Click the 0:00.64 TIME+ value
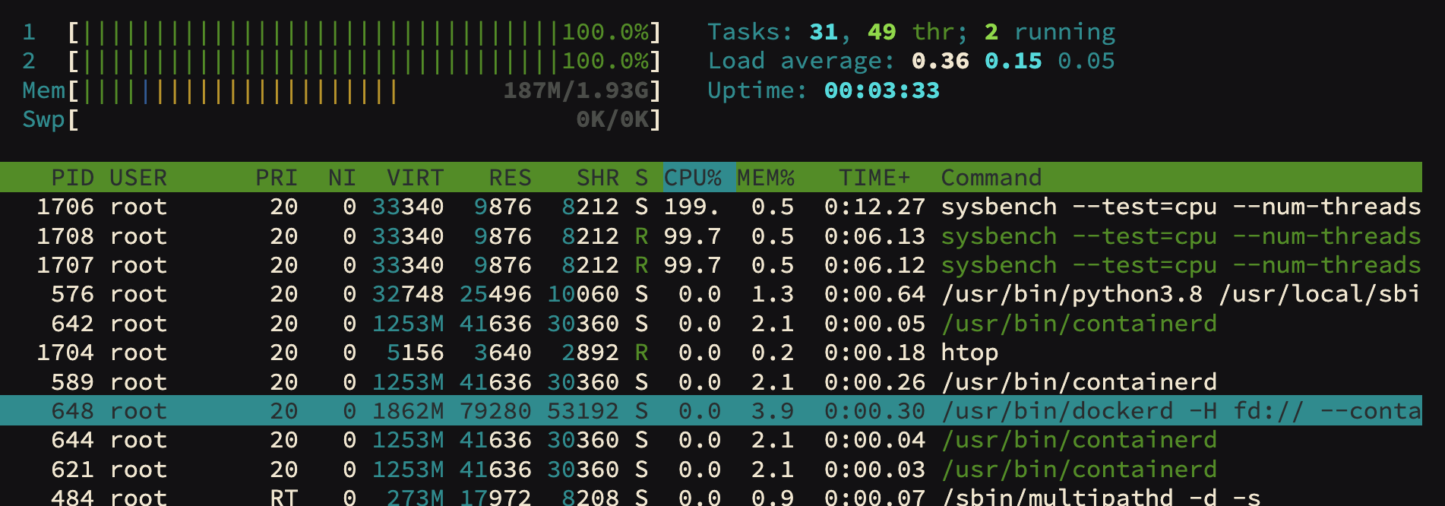 point(874,294)
